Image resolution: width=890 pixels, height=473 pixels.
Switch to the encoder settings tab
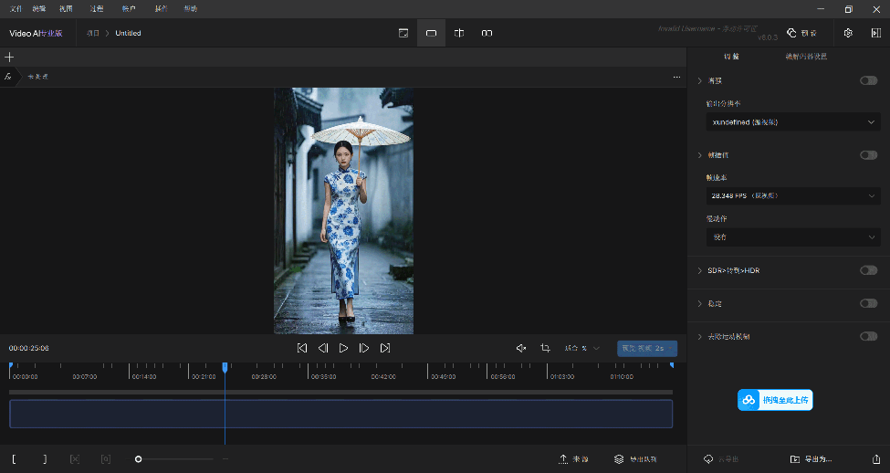point(806,57)
